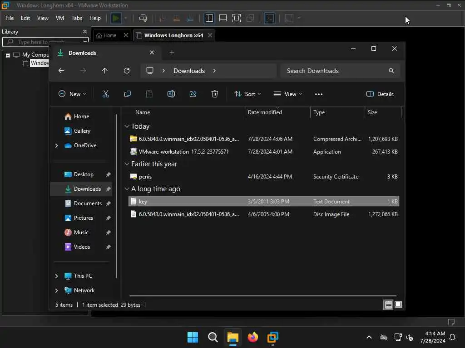
Task: Click VMware power on play button
Action: click(x=116, y=18)
